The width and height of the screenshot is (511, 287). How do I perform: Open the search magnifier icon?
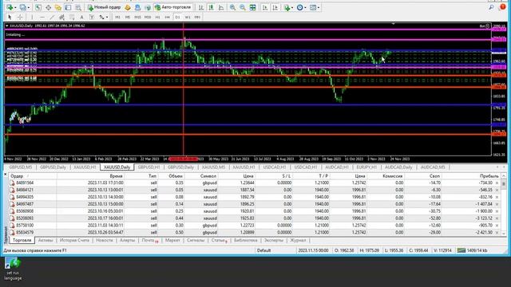(491, 7)
